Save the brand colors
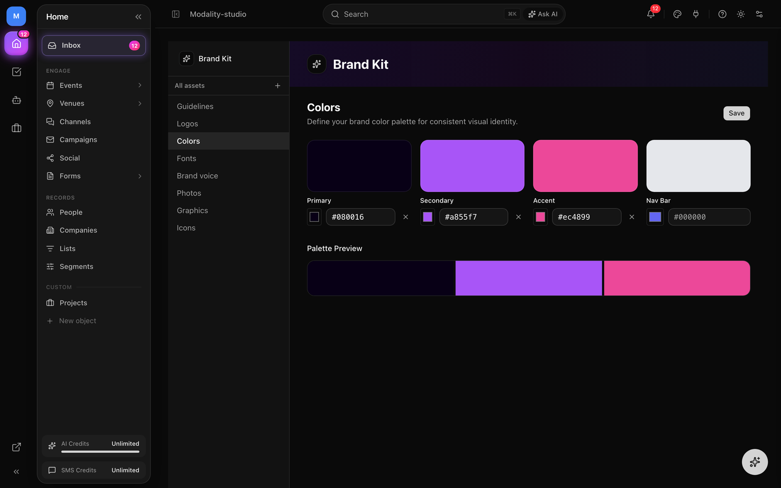781x488 pixels. (x=737, y=113)
